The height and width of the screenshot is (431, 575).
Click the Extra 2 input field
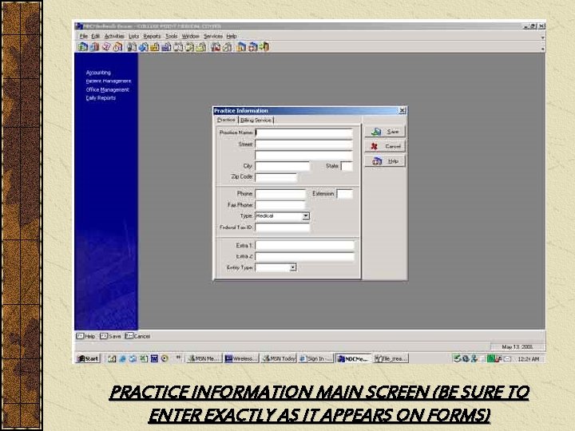(305, 256)
